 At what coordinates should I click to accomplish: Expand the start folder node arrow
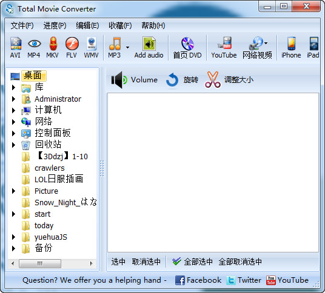coord(14,214)
